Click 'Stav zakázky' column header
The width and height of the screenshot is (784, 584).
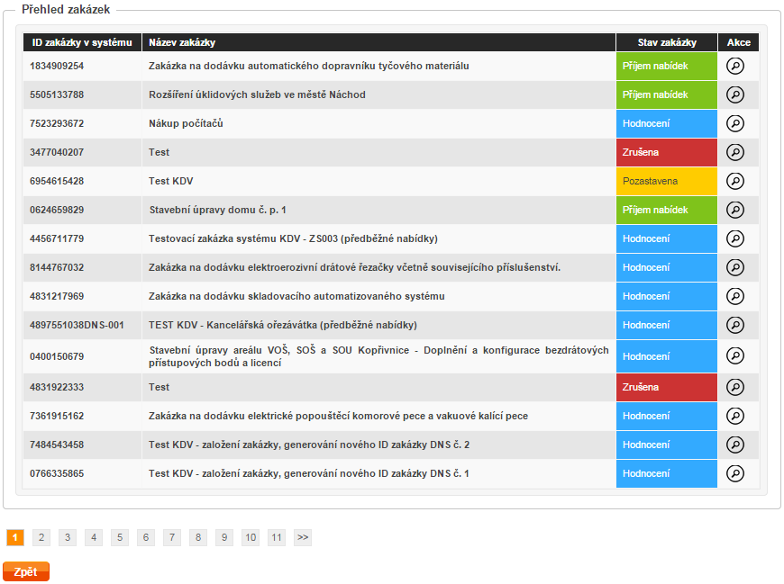[x=667, y=42]
